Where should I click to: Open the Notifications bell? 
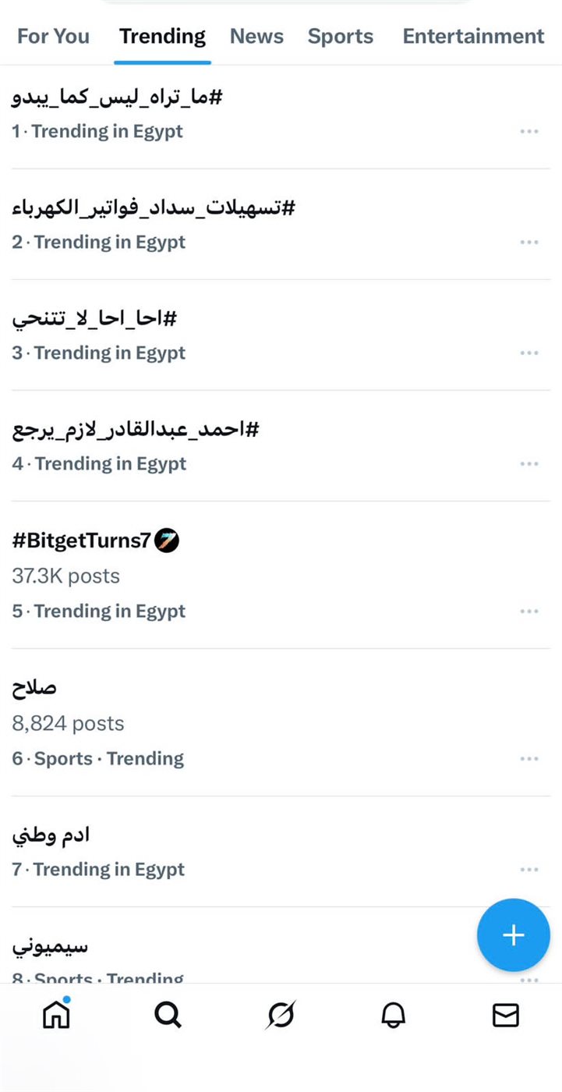click(393, 1015)
